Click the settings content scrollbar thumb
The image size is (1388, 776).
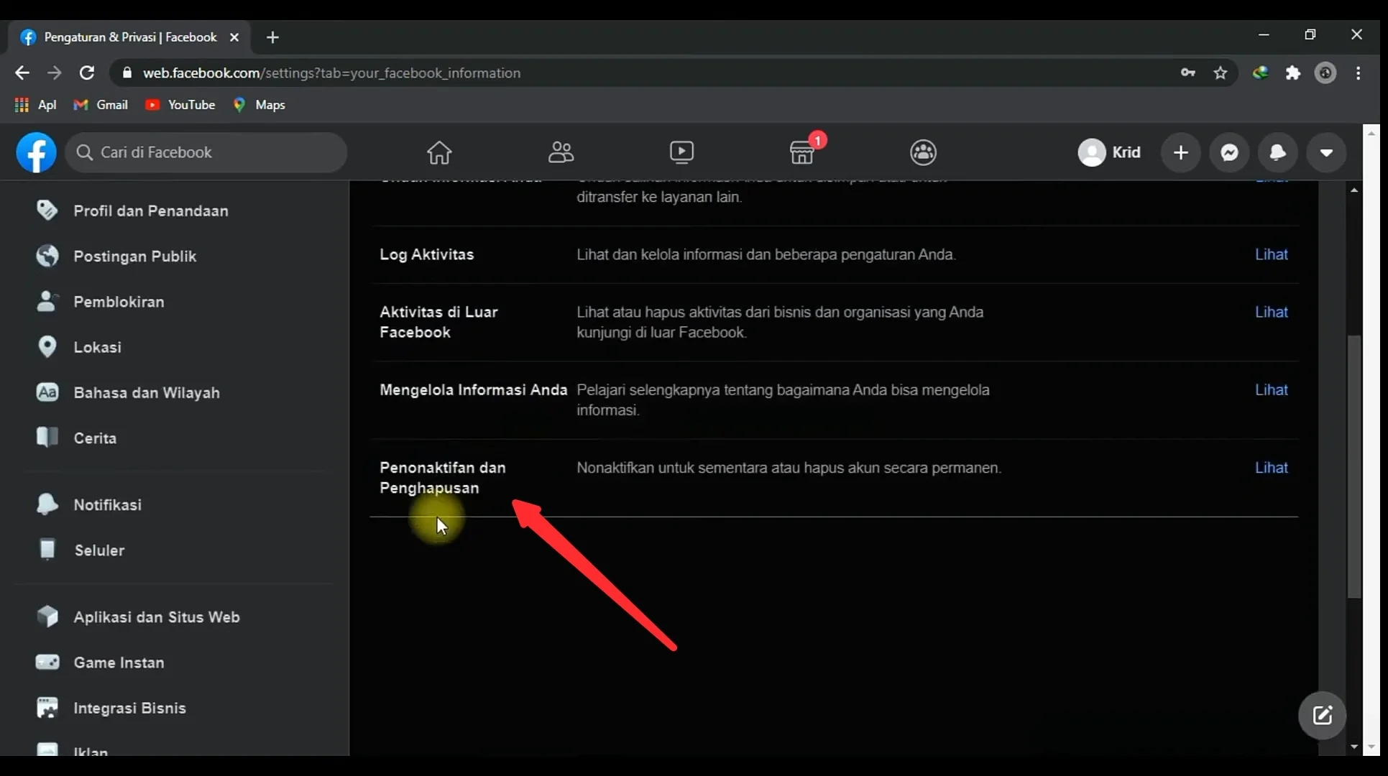1354,467
